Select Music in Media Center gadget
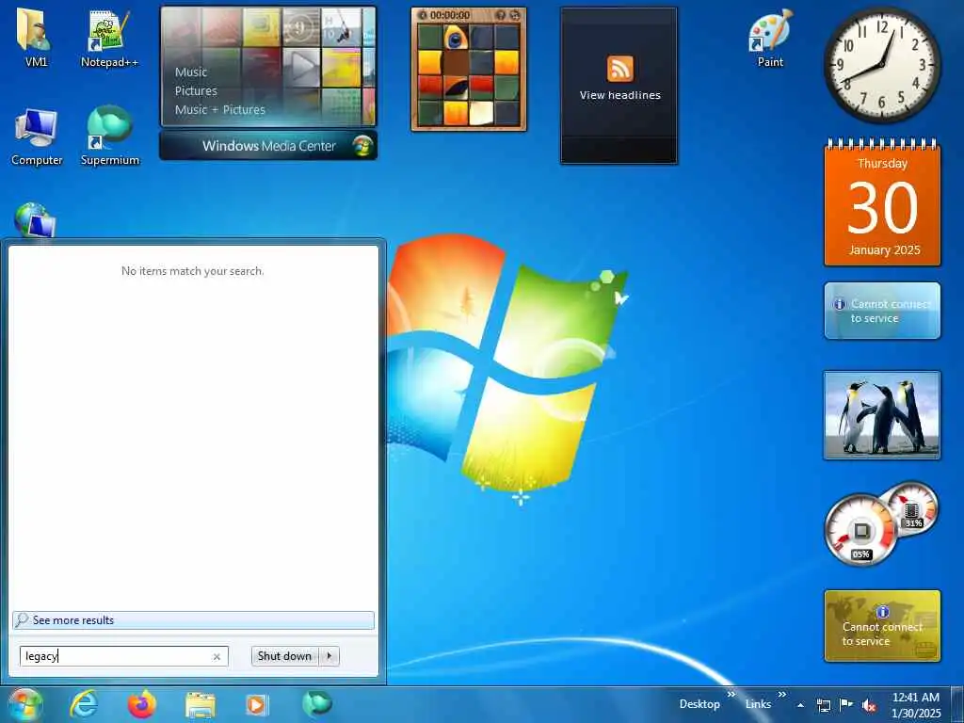Viewport: 964px width, 723px height. pos(190,72)
